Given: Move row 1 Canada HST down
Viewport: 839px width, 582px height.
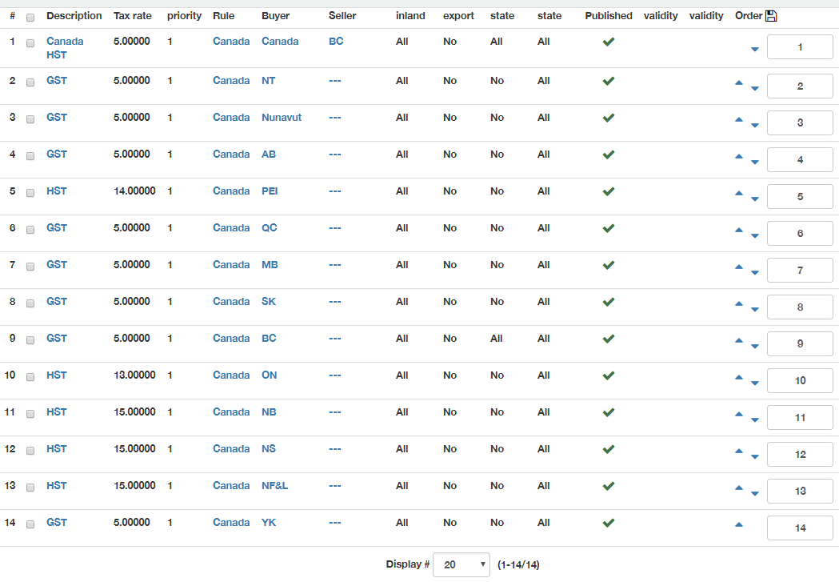Looking at the screenshot, I should tap(755, 50).
